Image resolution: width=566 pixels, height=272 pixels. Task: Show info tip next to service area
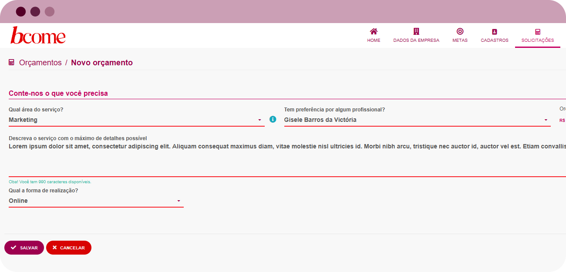(273, 119)
